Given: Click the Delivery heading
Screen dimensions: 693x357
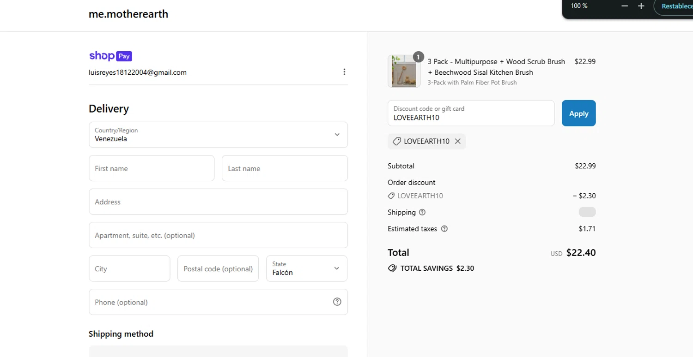Looking at the screenshot, I should click(x=109, y=109).
